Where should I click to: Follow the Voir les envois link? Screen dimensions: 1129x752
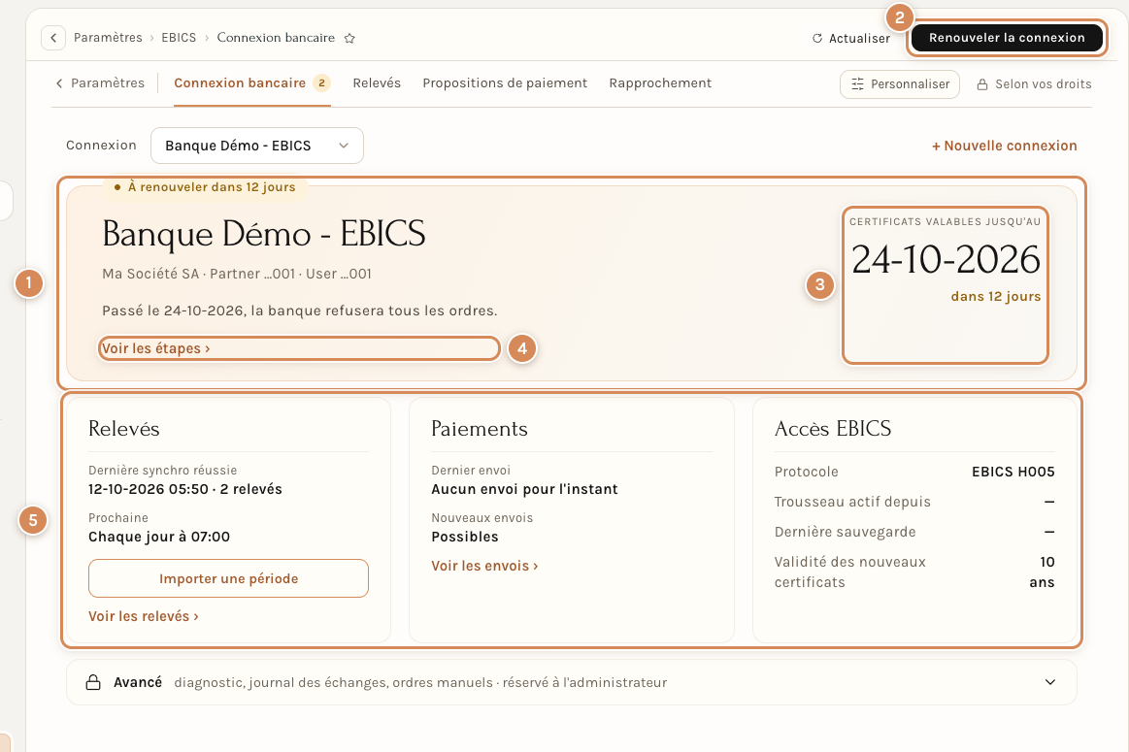point(484,566)
